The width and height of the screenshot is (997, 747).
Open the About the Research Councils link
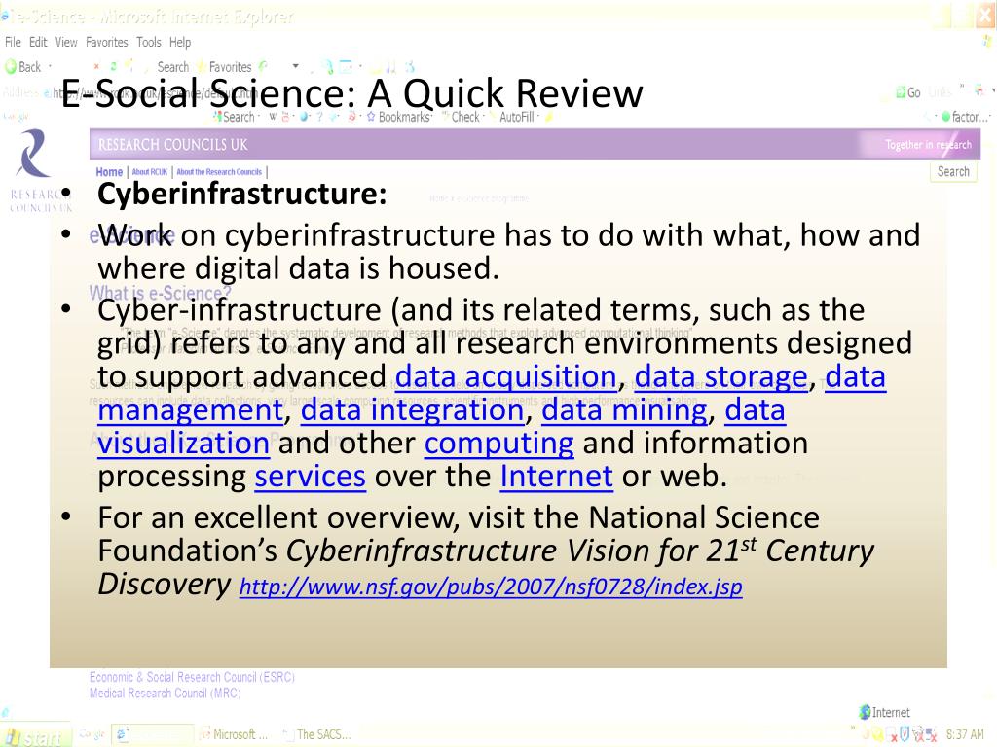click(219, 172)
